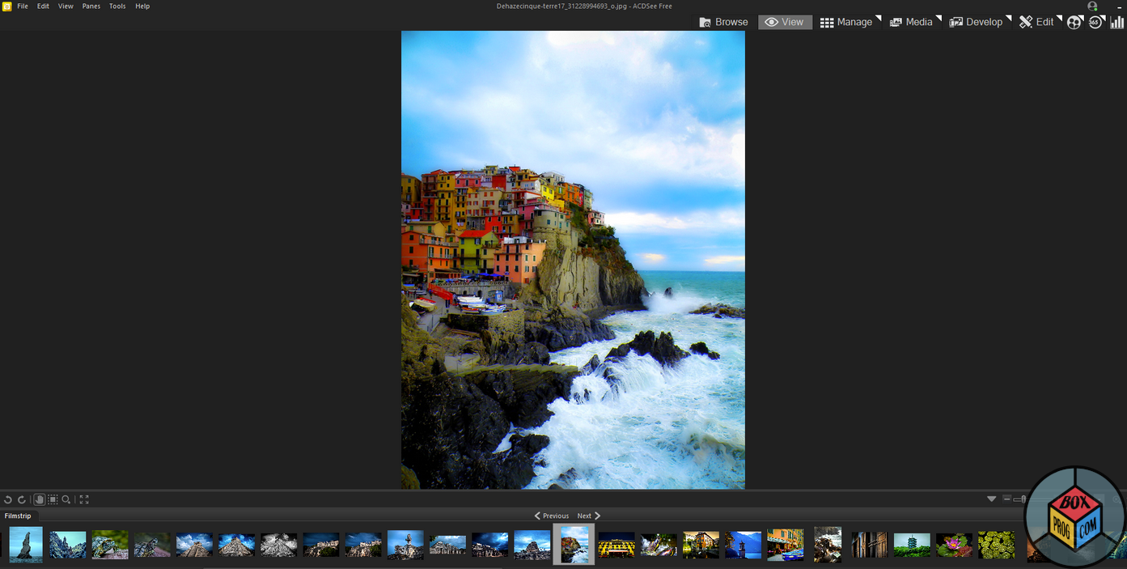Image resolution: width=1127 pixels, height=569 pixels.
Task: Select the jagged blue rocks thumbnail
Action: [x=68, y=545]
